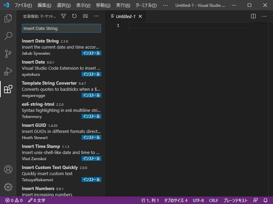Screen dimensions: 273x204
Task: Open the 移動 menu
Action: click(x=103, y=5)
